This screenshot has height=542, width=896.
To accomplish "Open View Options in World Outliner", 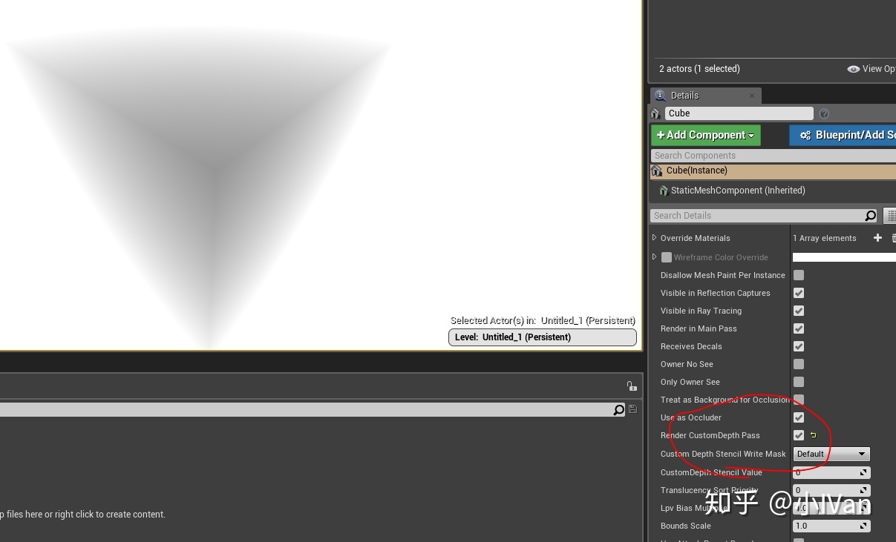I will (x=872, y=69).
